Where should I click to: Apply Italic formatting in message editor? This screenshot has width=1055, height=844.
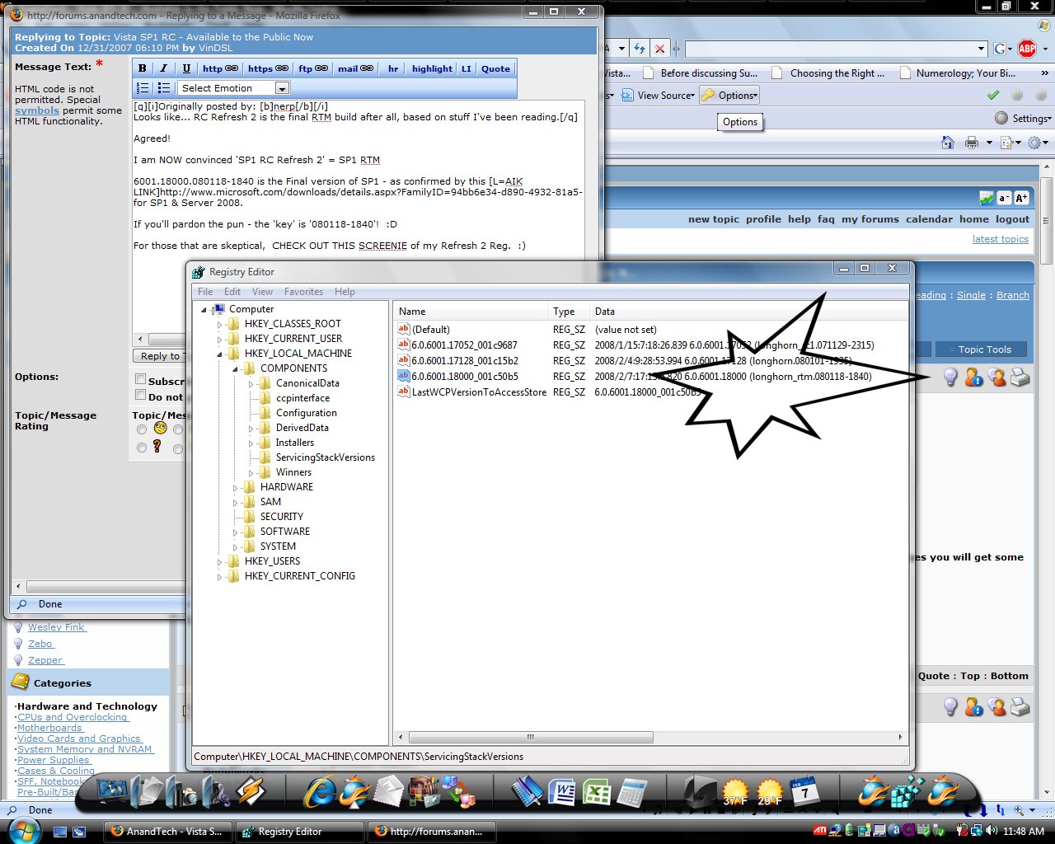[x=163, y=68]
